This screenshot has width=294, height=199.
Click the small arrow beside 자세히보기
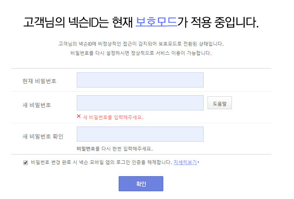point(199,162)
